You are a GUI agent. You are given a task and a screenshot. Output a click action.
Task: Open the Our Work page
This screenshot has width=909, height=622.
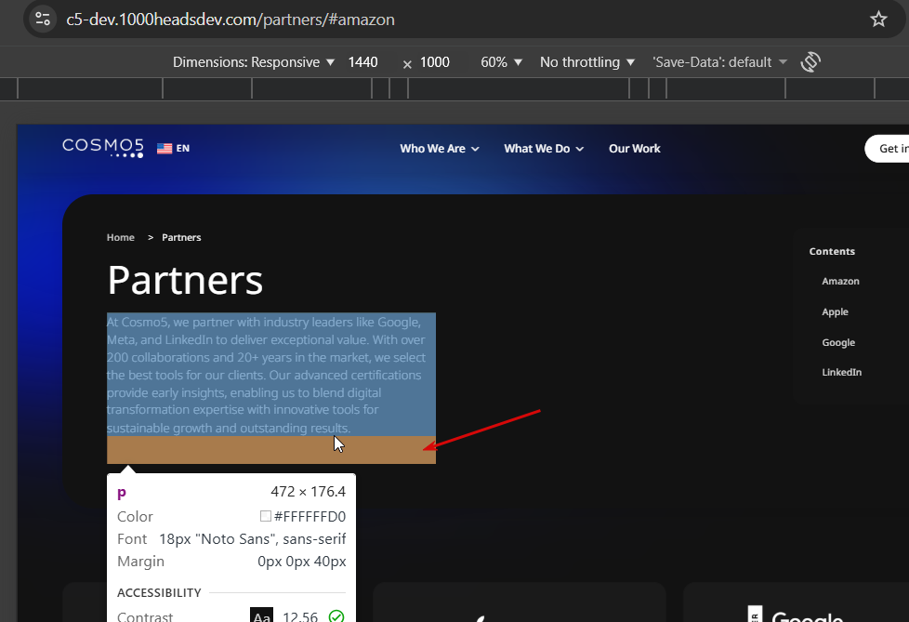pyautogui.click(x=634, y=149)
